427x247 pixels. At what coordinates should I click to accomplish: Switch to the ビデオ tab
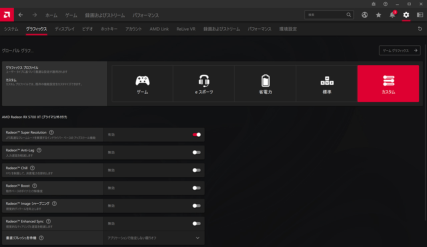pyautogui.click(x=88, y=29)
